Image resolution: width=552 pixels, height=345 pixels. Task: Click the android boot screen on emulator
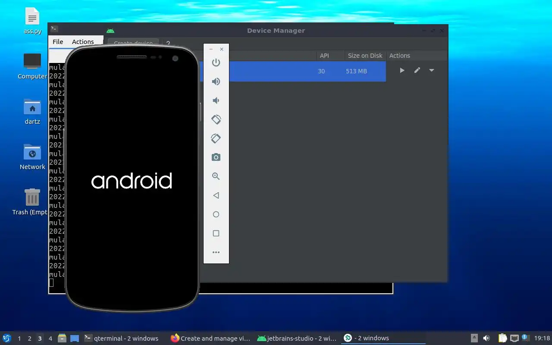coord(132,181)
